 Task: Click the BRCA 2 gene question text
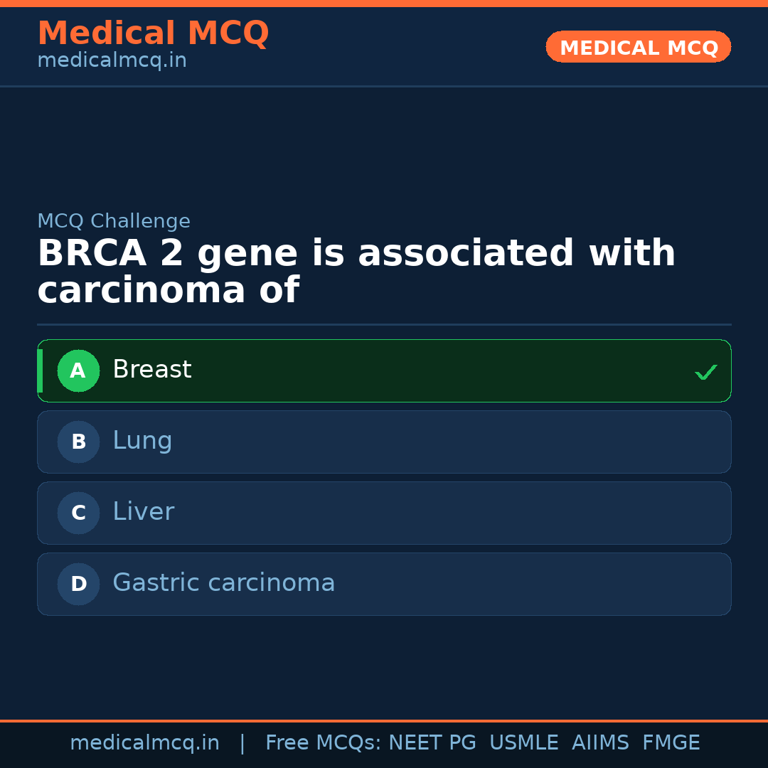[x=356, y=272]
